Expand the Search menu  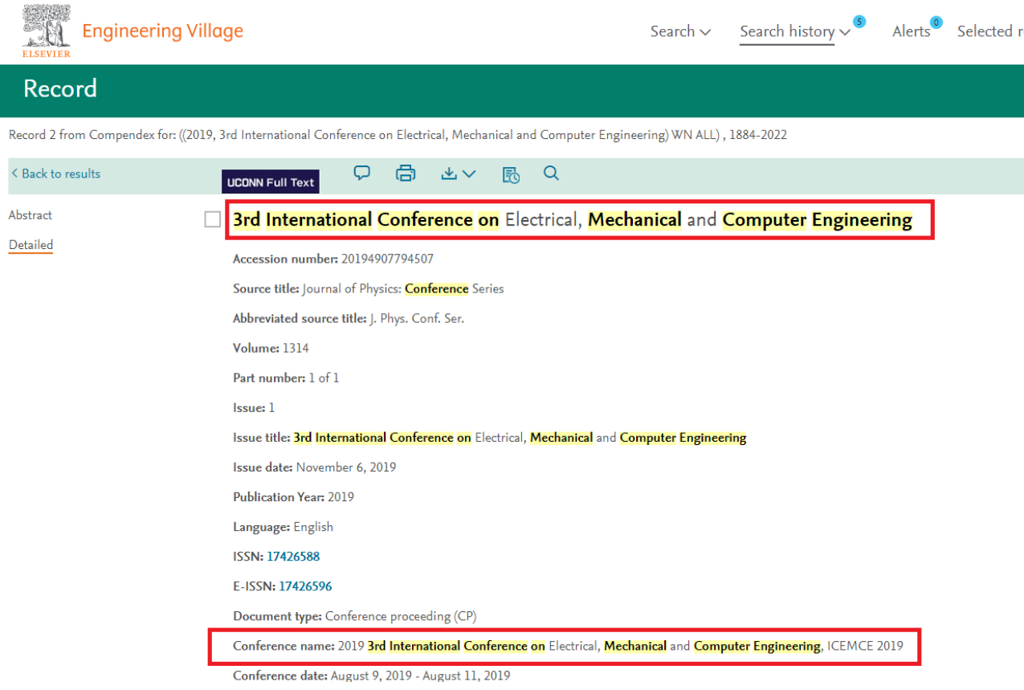click(680, 31)
